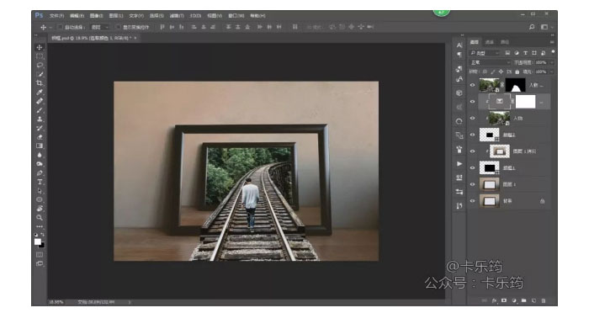This screenshot has width=589, height=313.
Task: Select the Healing Brush tool
Action: pyautogui.click(x=40, y=101)
